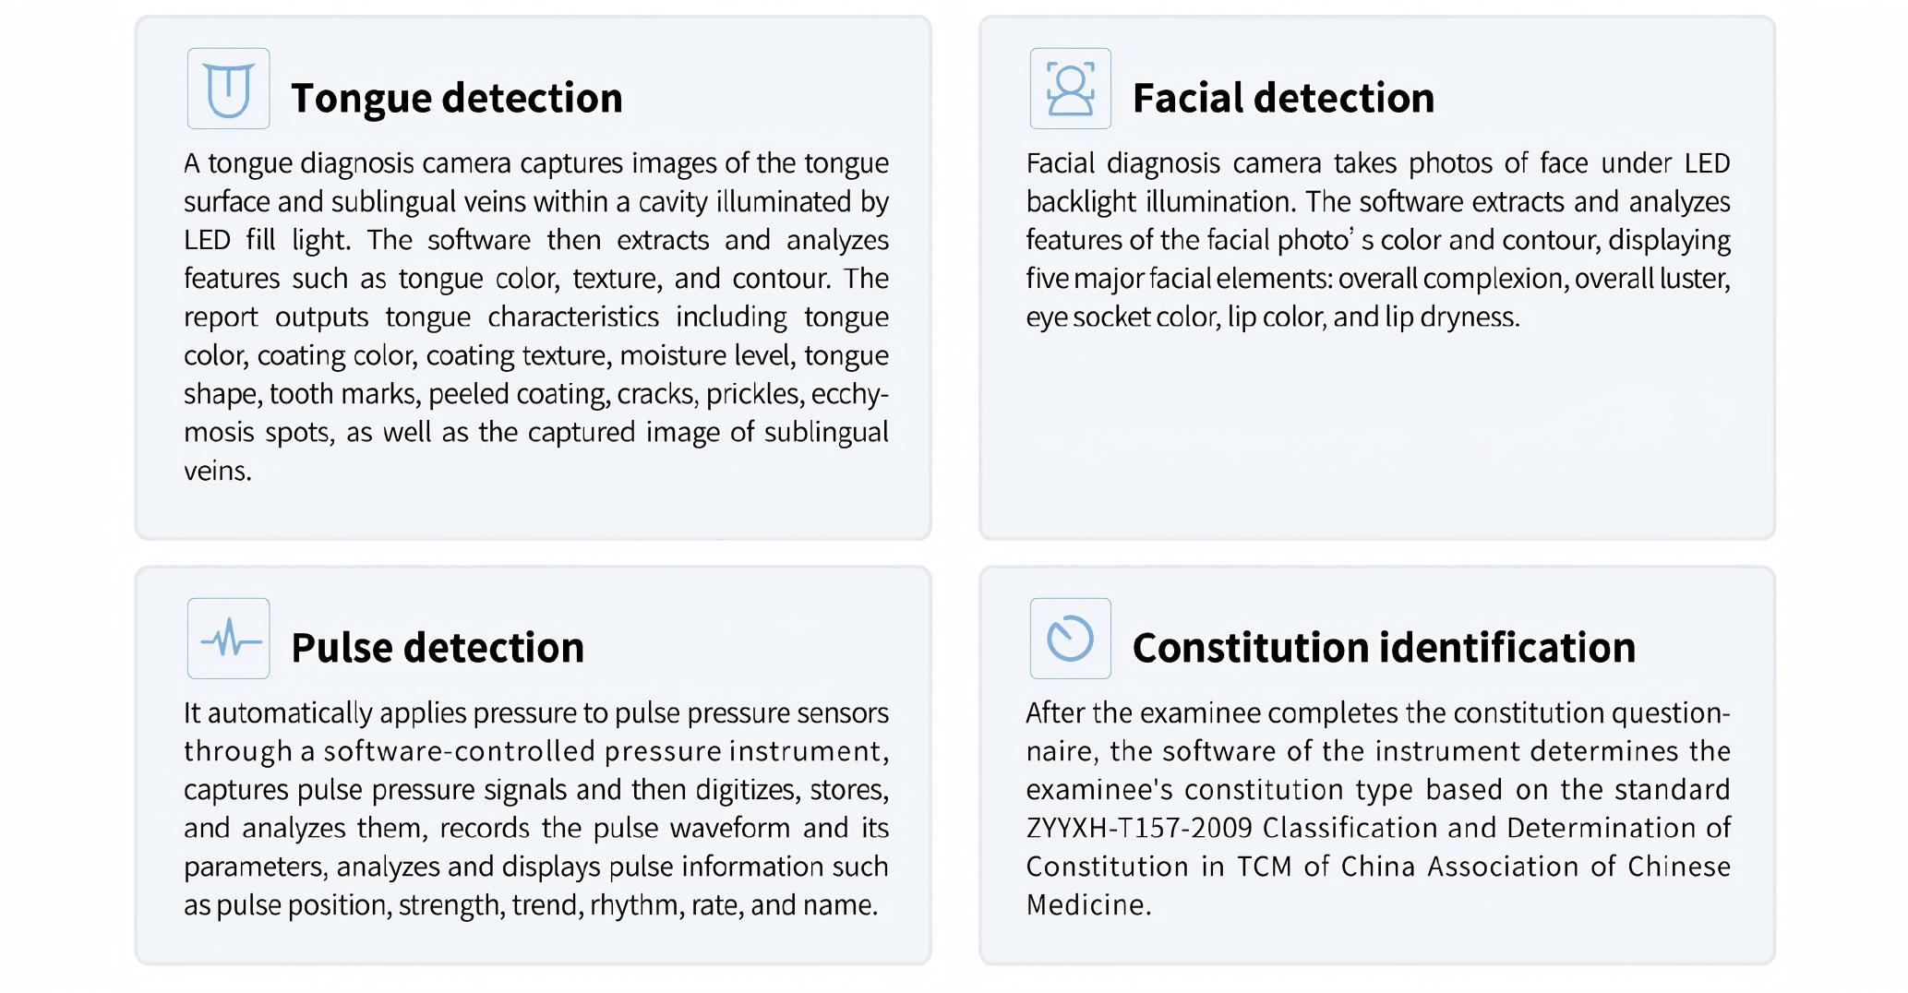Open the Constitution identification heading

tap(1383, 648)
